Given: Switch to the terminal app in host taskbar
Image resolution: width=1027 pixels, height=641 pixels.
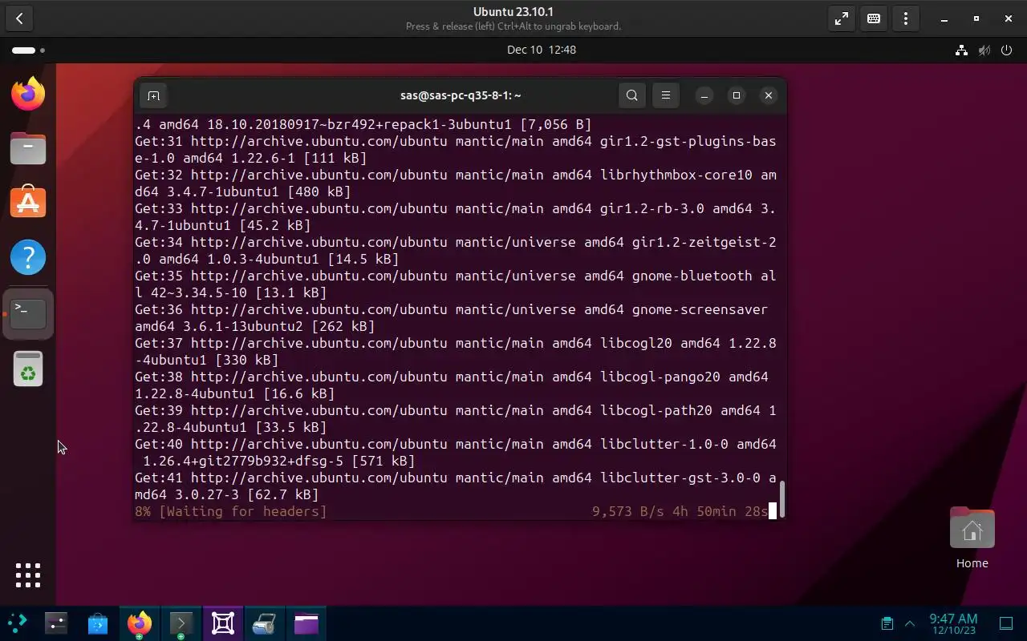Looking at the screenshot, I should (x=181, y=623).
